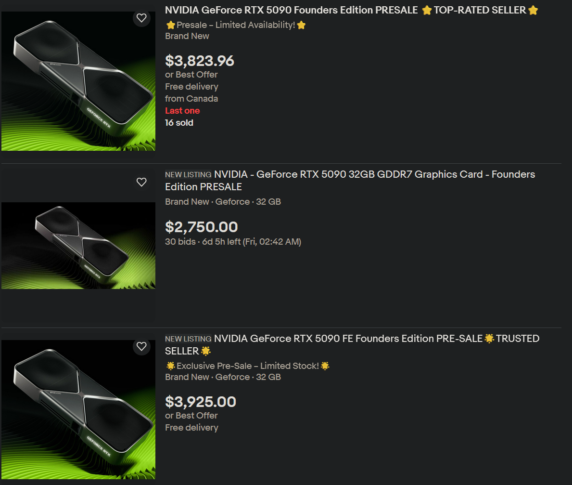Screen dimensions: 572x485
Task: Click the star icon ending the TOP-RATED SELLER title
Action: coord(532,10)
